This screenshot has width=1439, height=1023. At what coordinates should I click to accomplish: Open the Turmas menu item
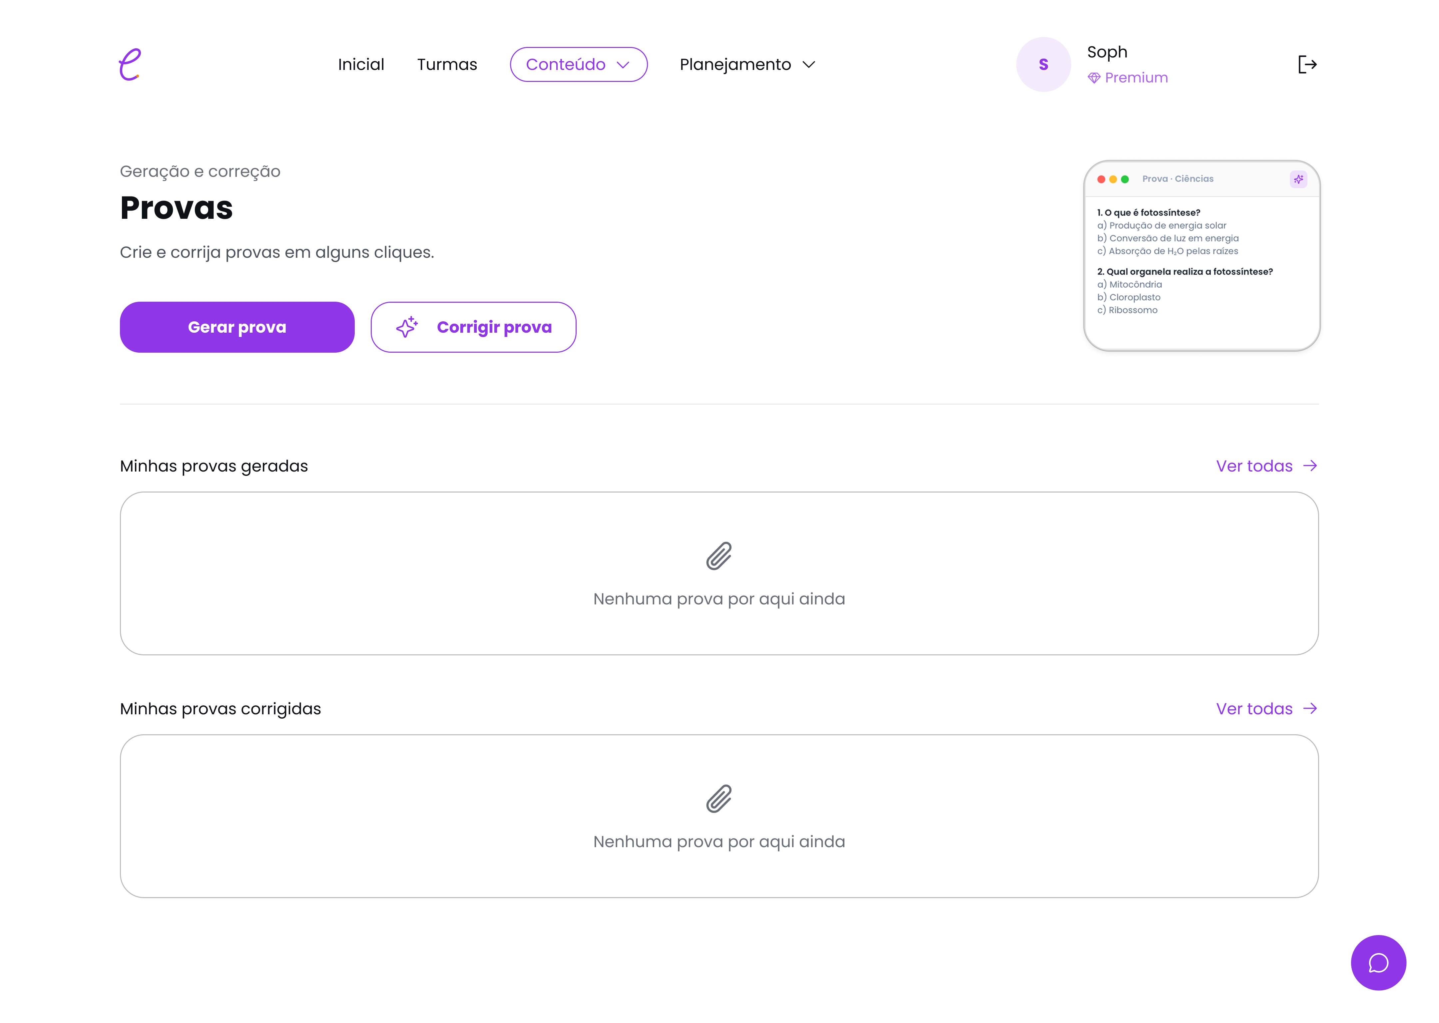[447, 64]
